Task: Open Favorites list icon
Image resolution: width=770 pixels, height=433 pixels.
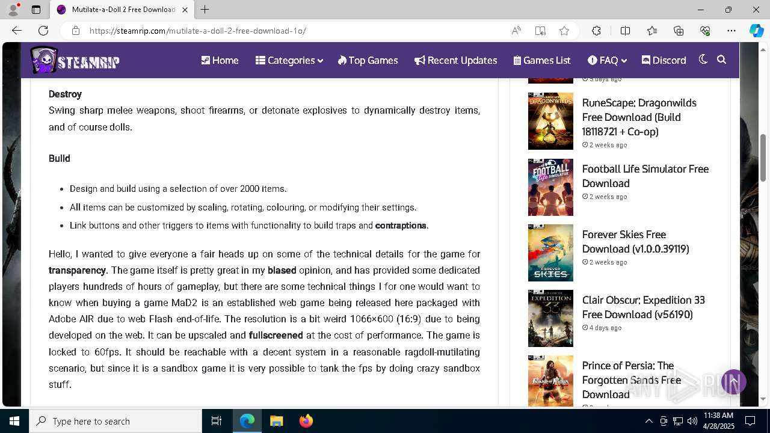Action: [x=652, y=31]
